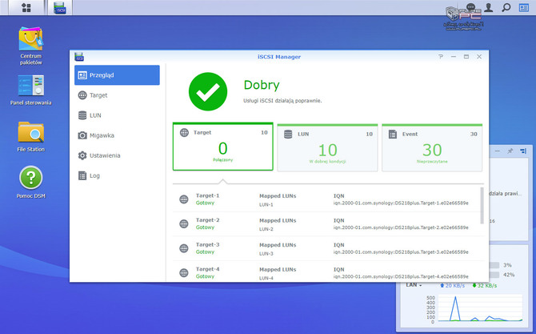Select the LUN summary card showing 10
This screenshot has height=334, width=536.
[x=327, y=147]
